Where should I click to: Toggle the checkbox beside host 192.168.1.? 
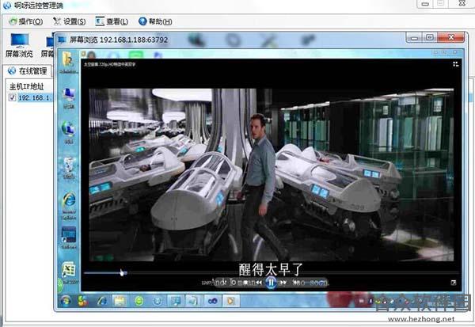[13, 97]
